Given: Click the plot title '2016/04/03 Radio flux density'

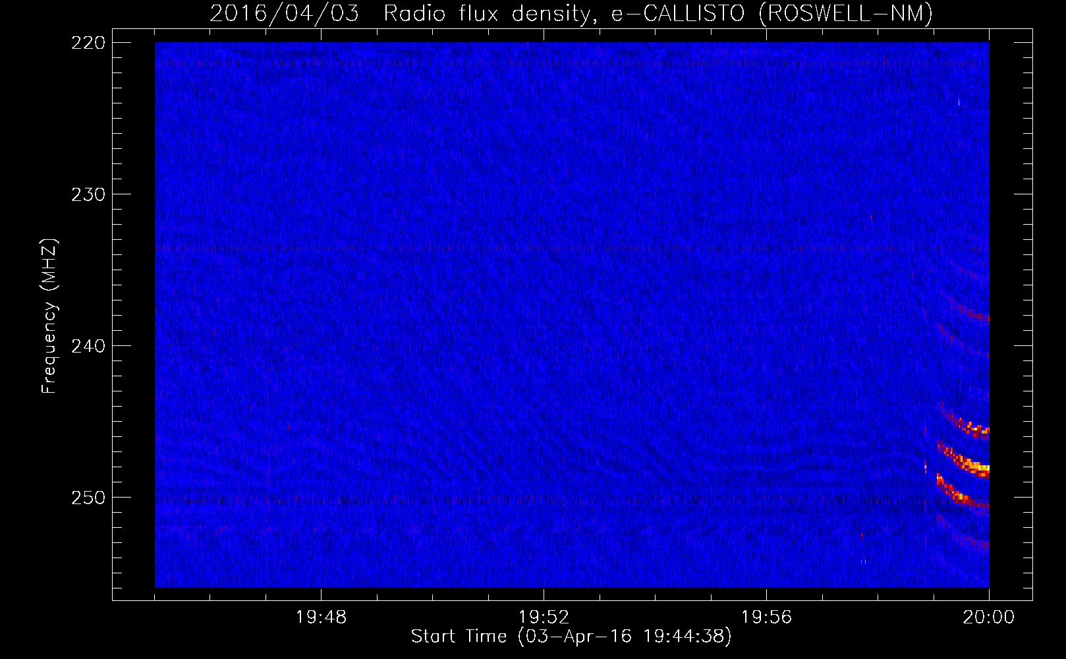Looking at the screenshot, I should pyautogui.click(x=400, y=13).
